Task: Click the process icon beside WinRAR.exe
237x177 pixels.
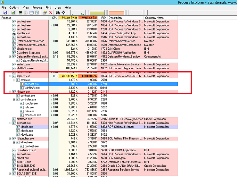Action: 22,88
